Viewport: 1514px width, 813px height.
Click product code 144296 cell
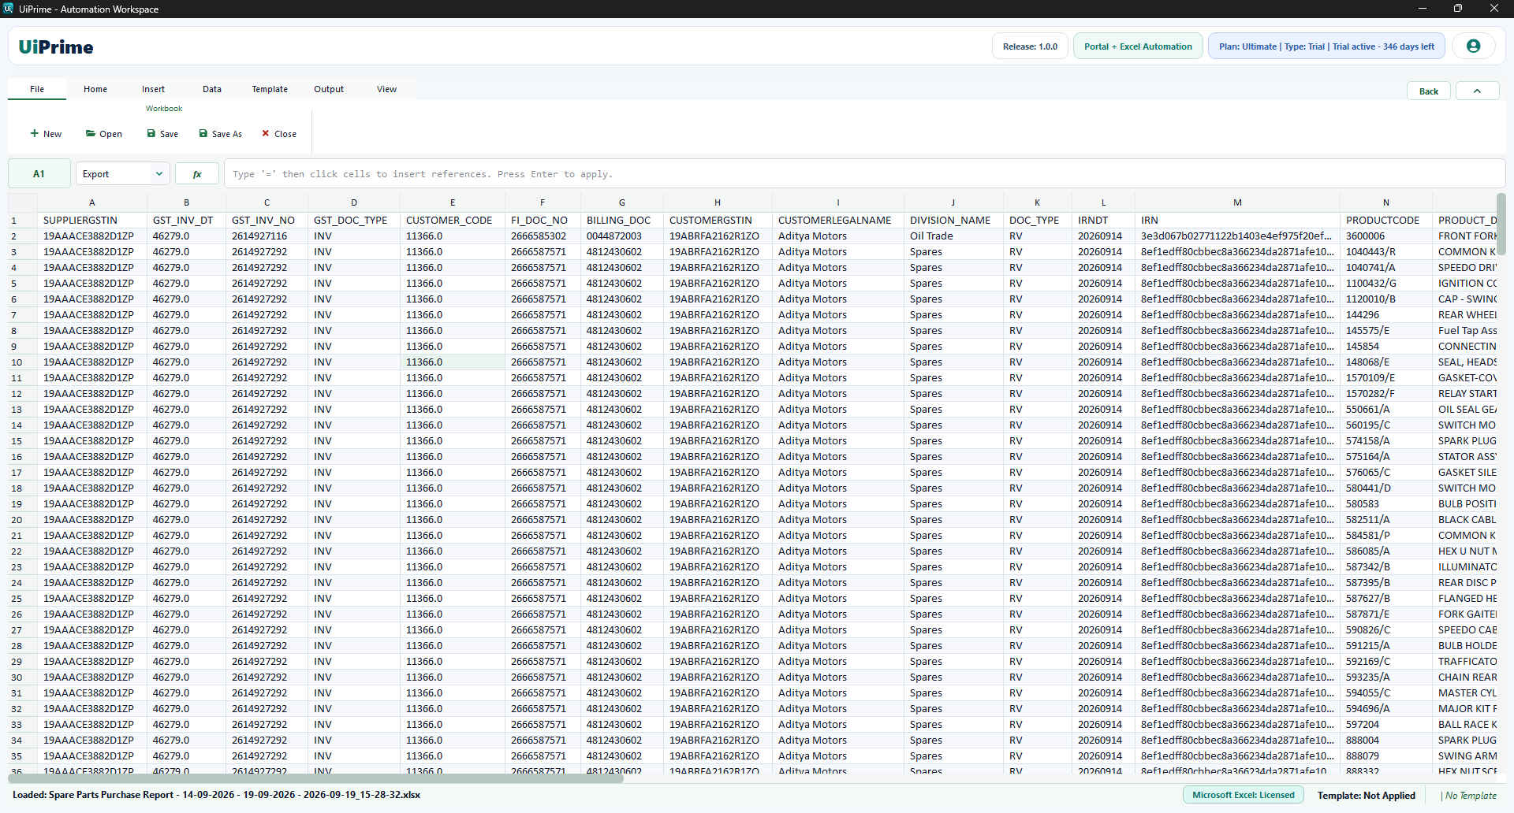[x=1385, y=315]
